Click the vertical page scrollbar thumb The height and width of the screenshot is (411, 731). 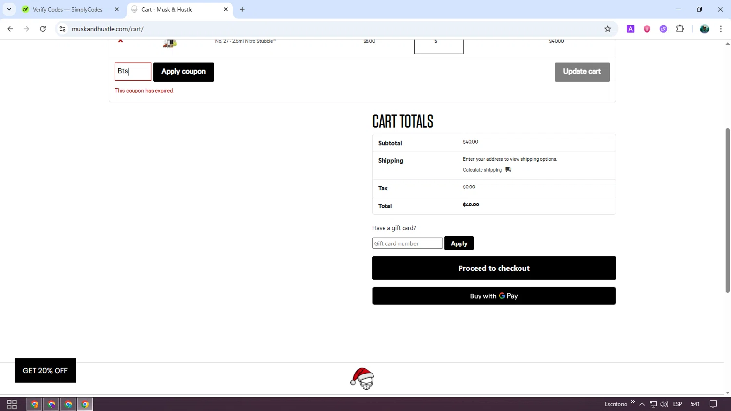click(x=728, y=210)
